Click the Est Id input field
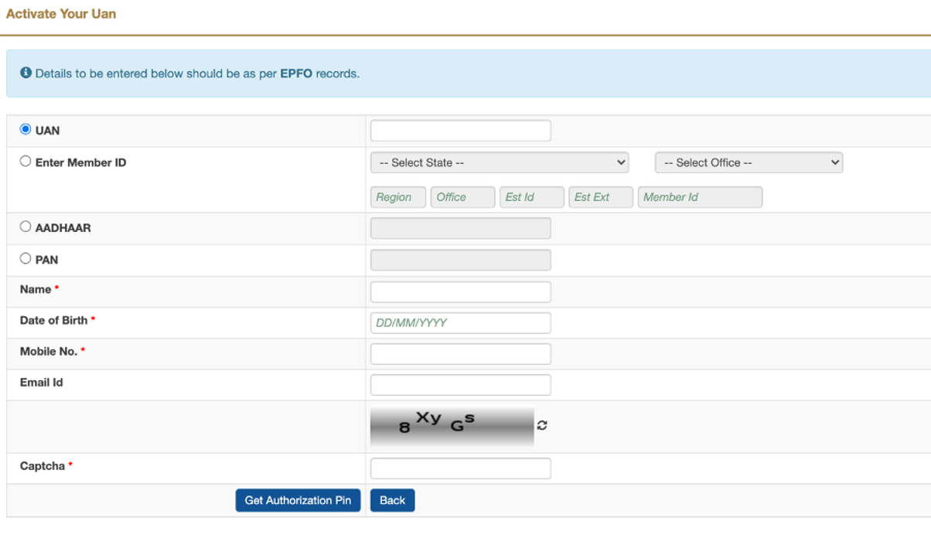 531,197
